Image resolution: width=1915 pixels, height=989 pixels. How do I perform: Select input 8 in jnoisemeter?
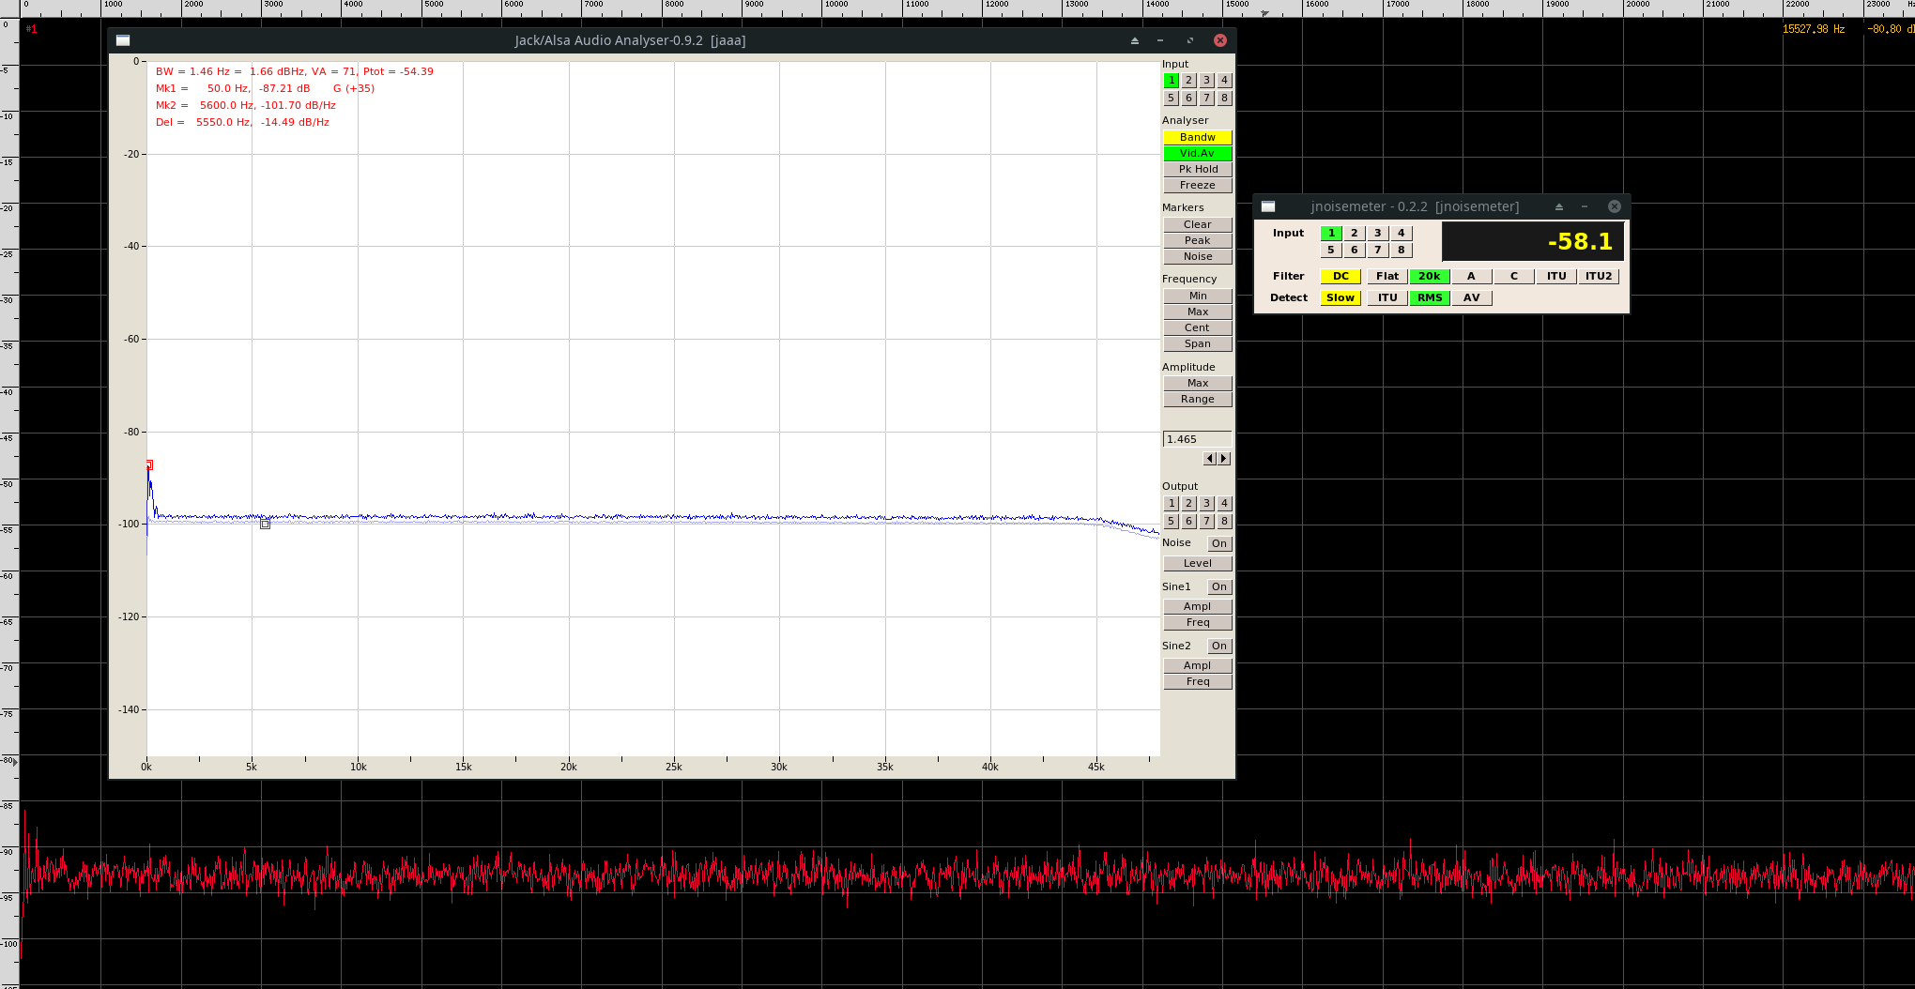point(1401,250)
